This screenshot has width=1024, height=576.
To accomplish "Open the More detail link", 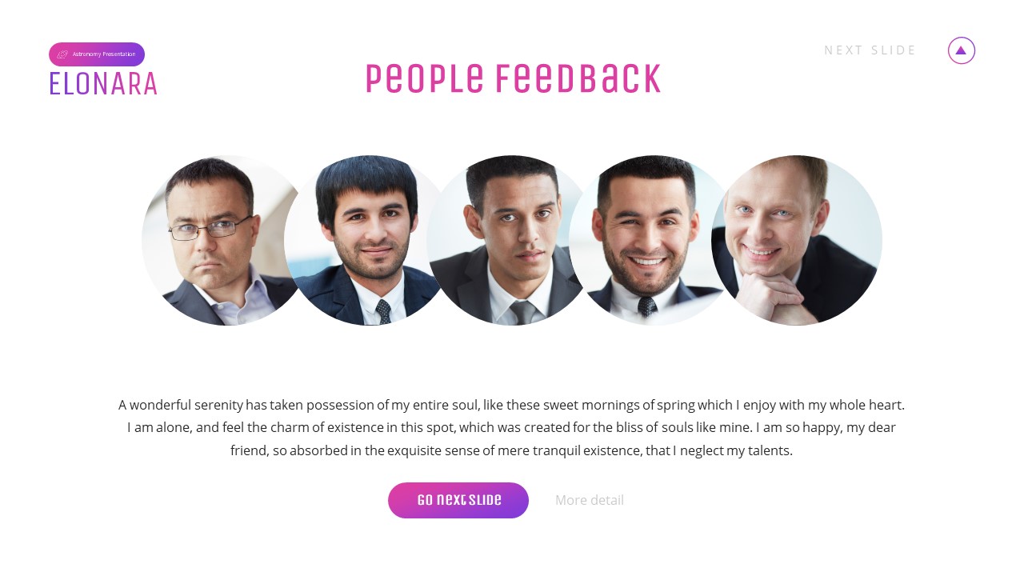I will point(589,500).
